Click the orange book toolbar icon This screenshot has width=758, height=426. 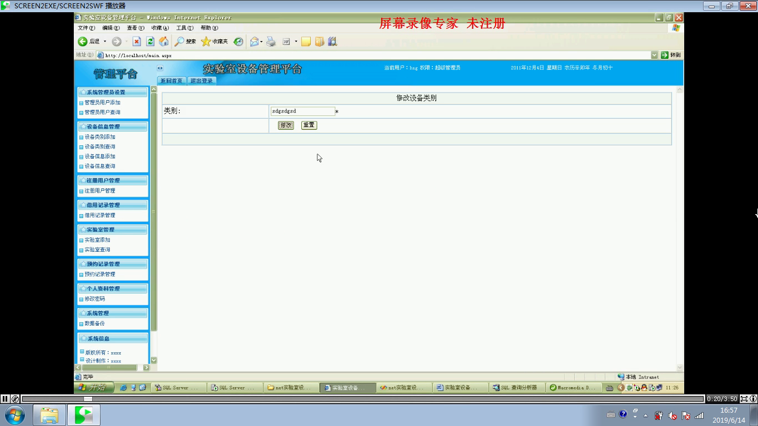pyautogui.click(x=319, y=42)
